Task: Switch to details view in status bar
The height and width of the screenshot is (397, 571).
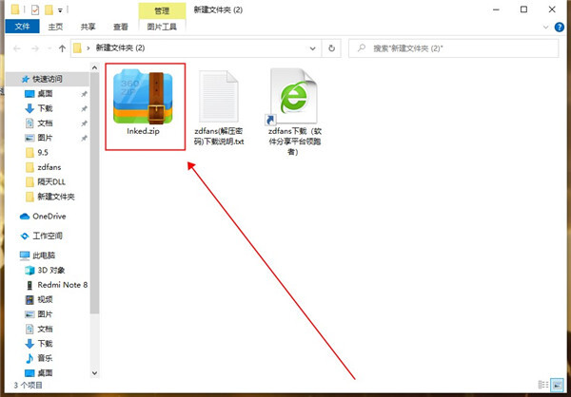Action: click(543, 385)
